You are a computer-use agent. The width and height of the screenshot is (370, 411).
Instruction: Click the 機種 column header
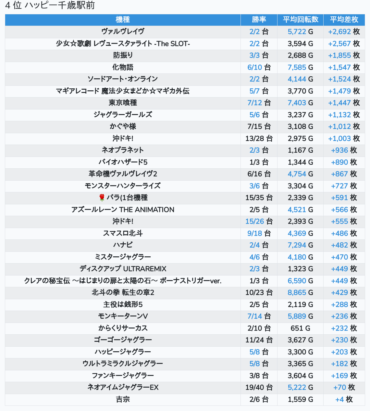(x=123, y=20)
